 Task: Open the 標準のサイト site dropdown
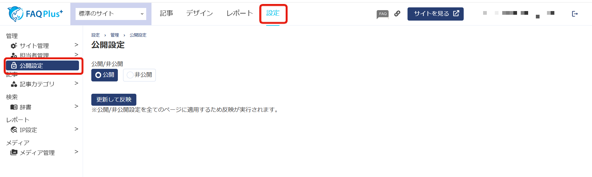coord(111,14)
